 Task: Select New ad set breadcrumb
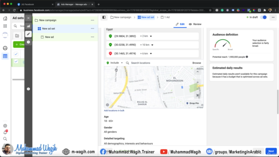click(146, 17)
